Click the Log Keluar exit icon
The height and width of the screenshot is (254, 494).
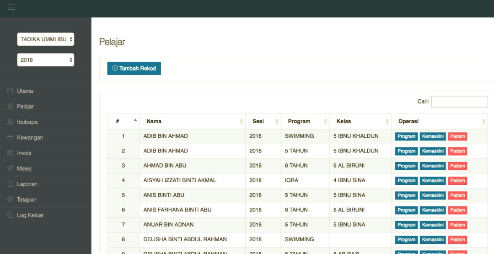pos(10,215)
